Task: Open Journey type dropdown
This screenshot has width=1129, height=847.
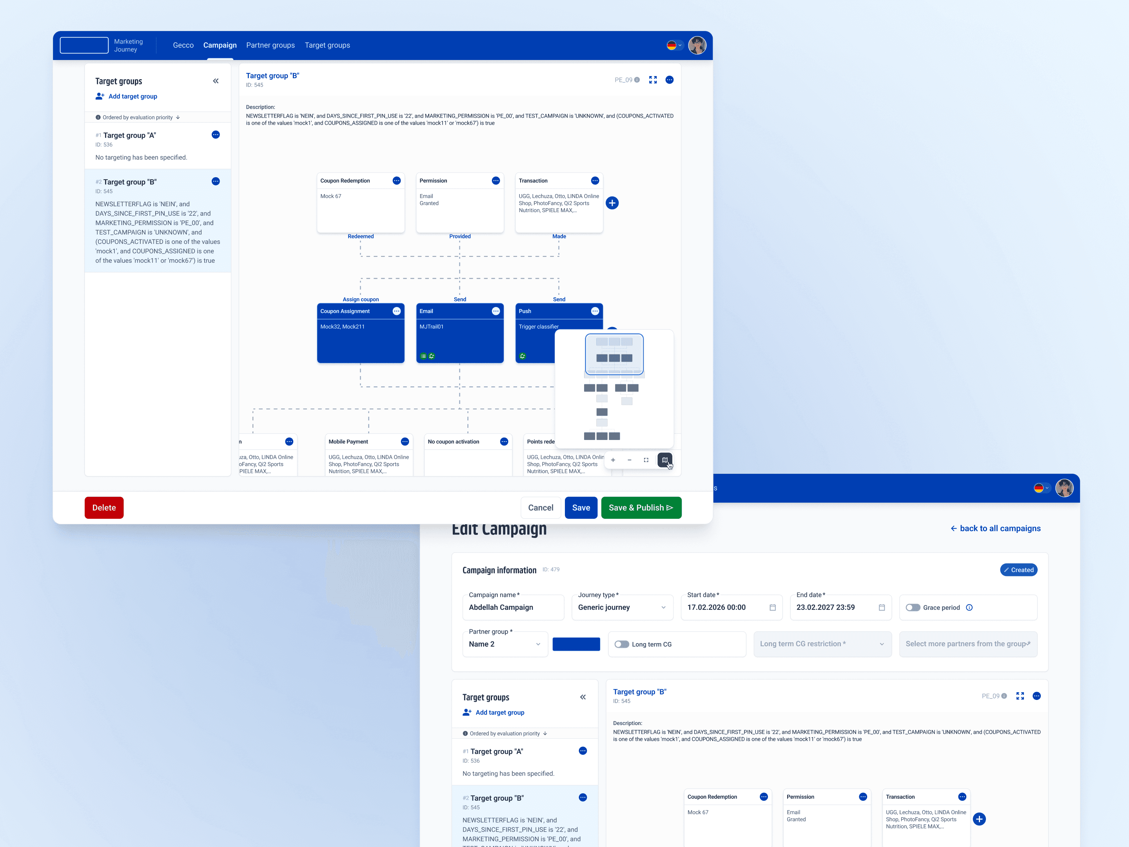Action: click(622, 607)
